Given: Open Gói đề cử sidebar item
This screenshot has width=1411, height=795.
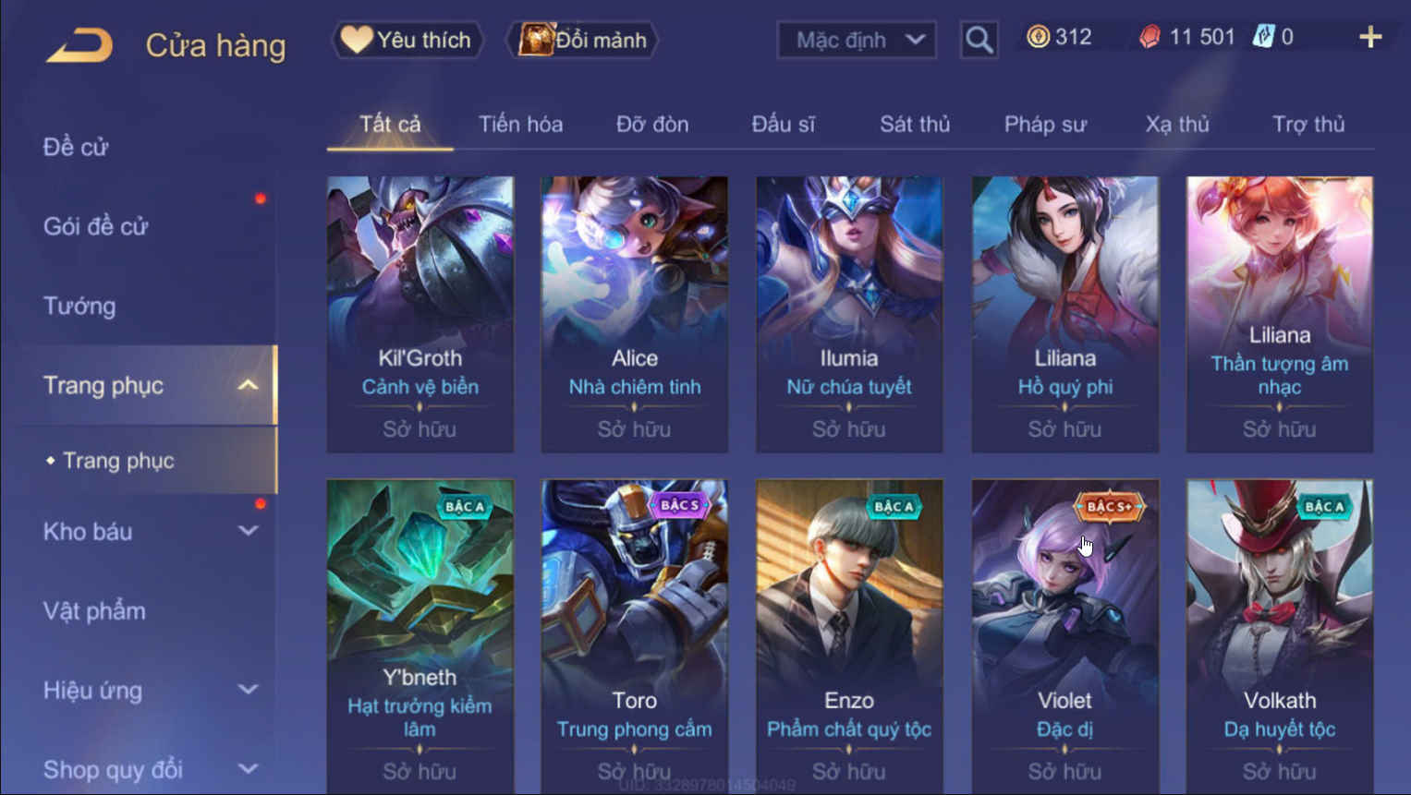Looking at the screenshot, I should click(95, 226).
